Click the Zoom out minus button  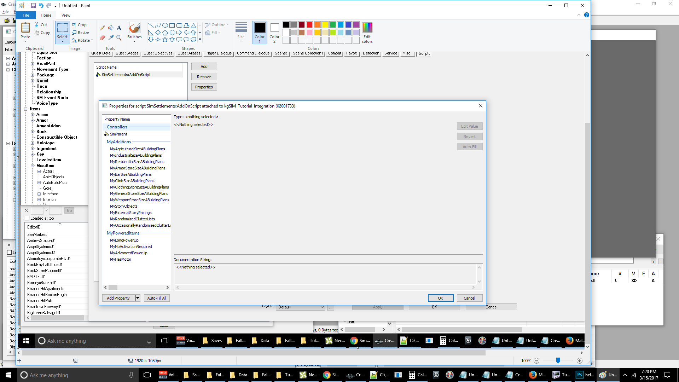[536, 361]
